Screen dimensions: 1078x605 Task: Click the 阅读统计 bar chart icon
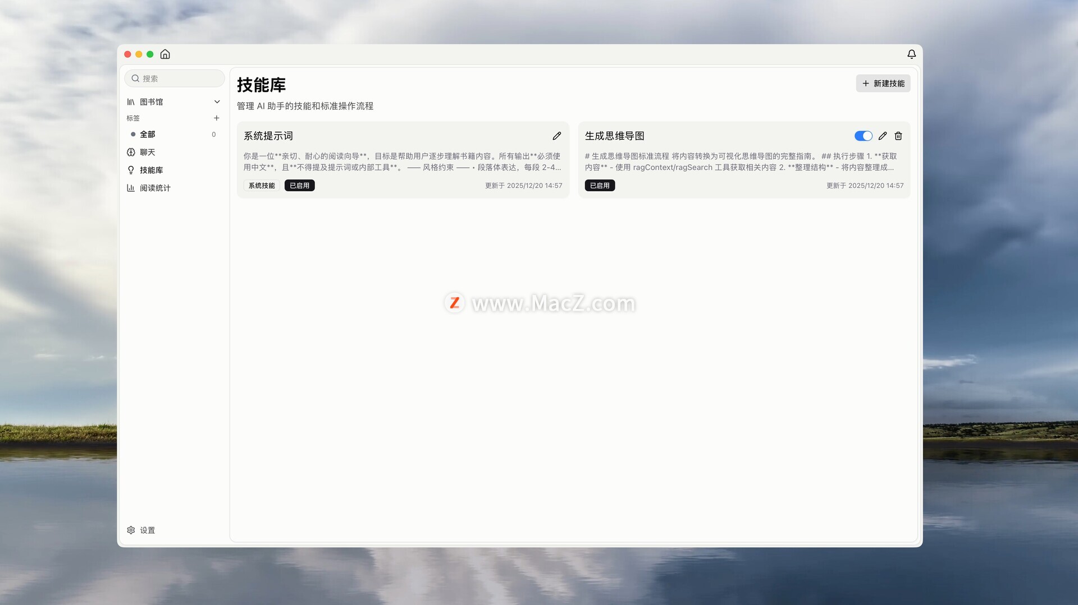131,188
